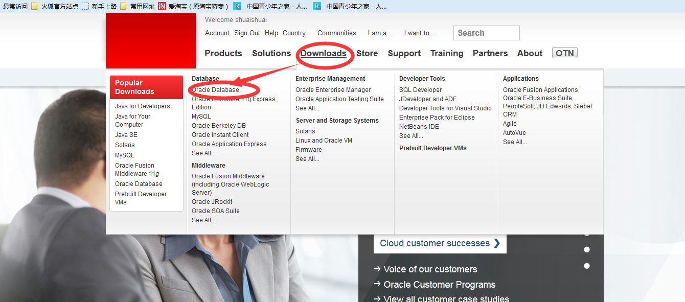This screenshot has width=685, height=302.
Task: Open Prebuilt Developer VMs in Popular Downloads
Action: pos(141,198)
